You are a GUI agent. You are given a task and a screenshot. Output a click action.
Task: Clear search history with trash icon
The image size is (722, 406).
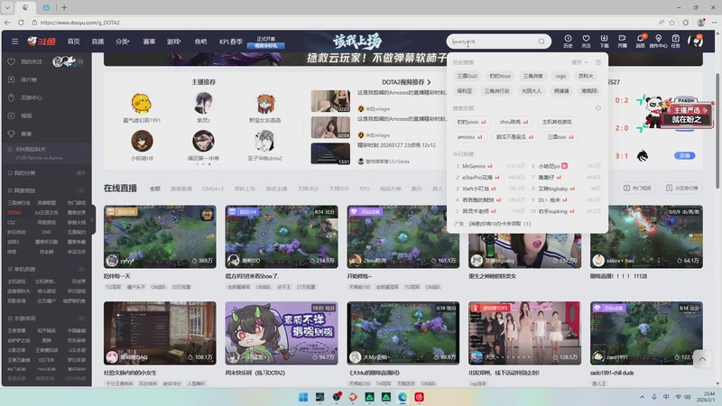click(598, 62)
